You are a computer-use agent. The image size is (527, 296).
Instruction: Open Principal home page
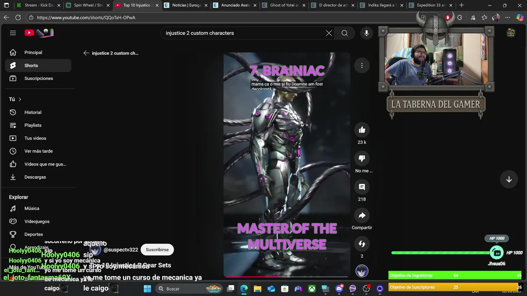coord(38,53)
